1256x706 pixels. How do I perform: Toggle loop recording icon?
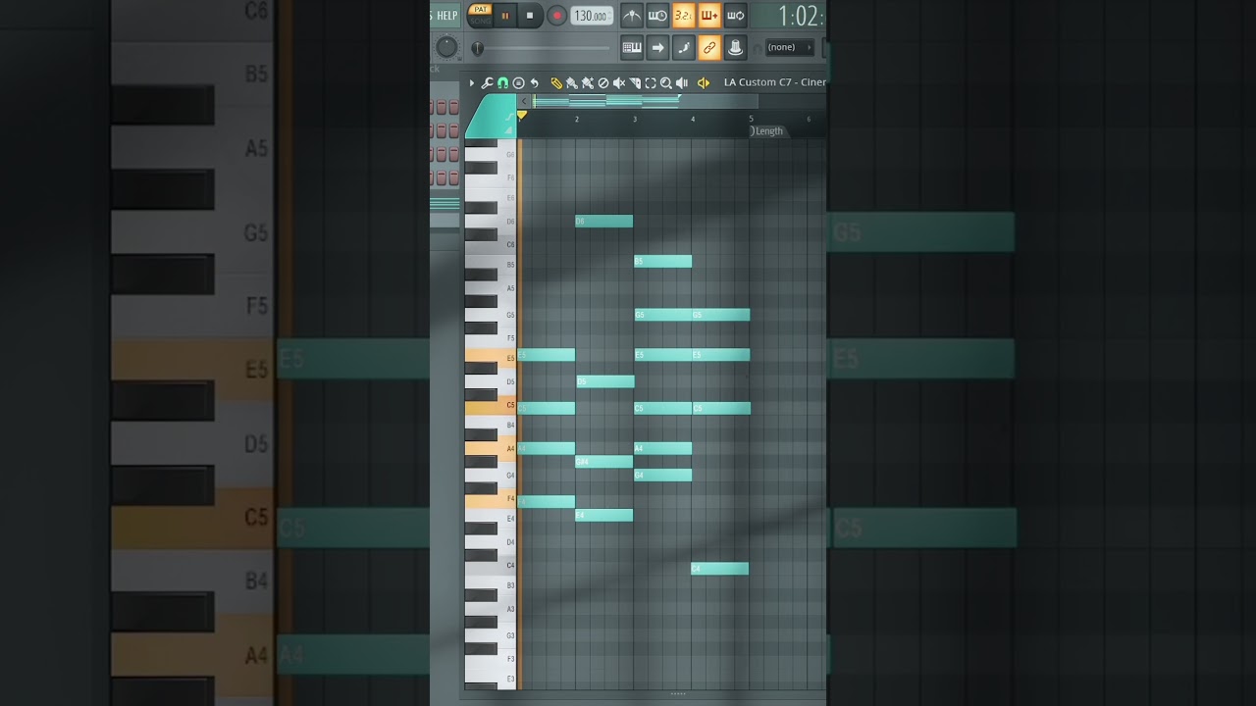click(734, 16)
